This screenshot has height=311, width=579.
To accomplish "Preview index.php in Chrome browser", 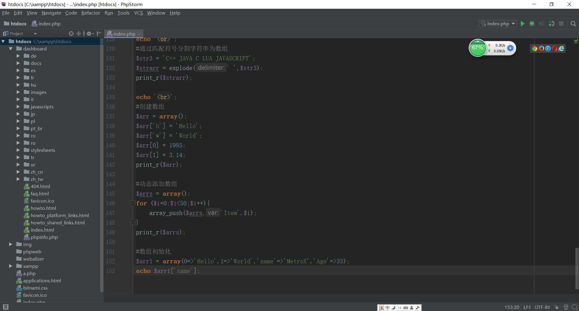I will [535, 49].
